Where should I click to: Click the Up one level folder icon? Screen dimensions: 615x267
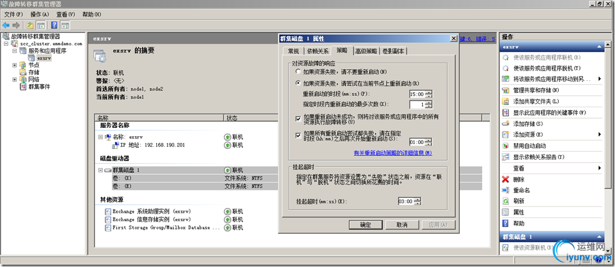(30, 25)
